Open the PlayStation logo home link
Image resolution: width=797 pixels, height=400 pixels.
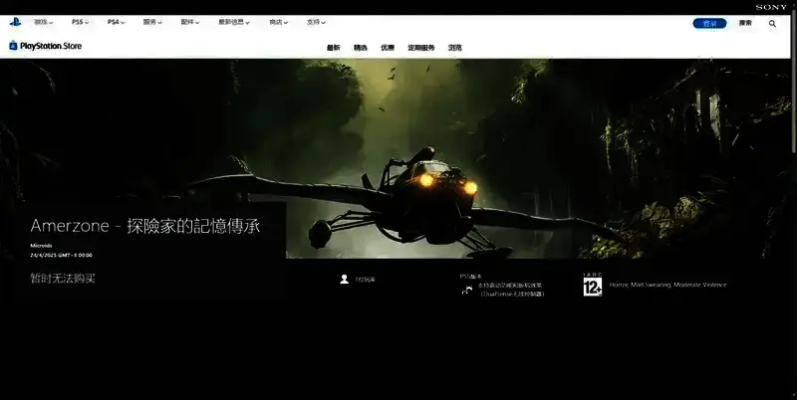[15, 22]
